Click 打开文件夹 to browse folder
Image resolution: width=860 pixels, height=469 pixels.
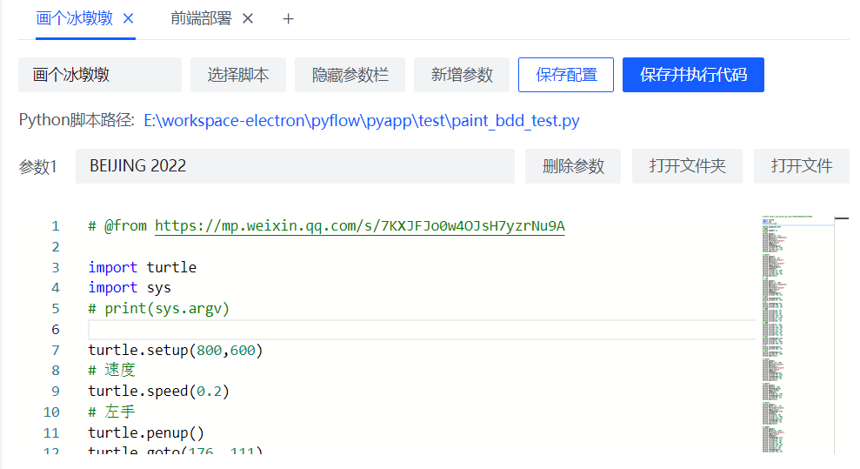click(x=687, y=166)
